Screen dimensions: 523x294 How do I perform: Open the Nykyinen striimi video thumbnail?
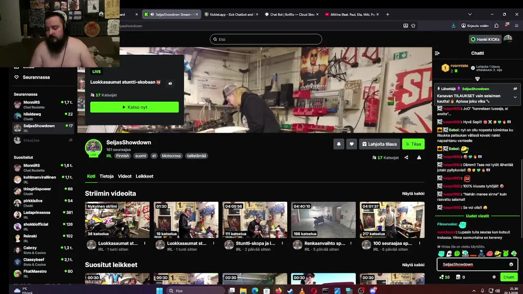click(x=117, y=220)
